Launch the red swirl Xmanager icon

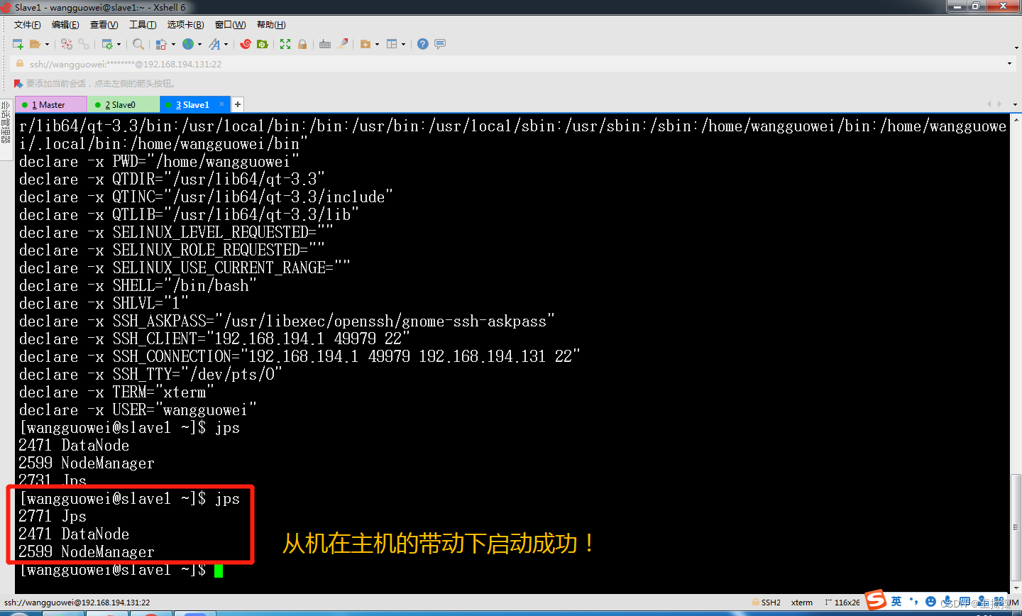point(246,44)
